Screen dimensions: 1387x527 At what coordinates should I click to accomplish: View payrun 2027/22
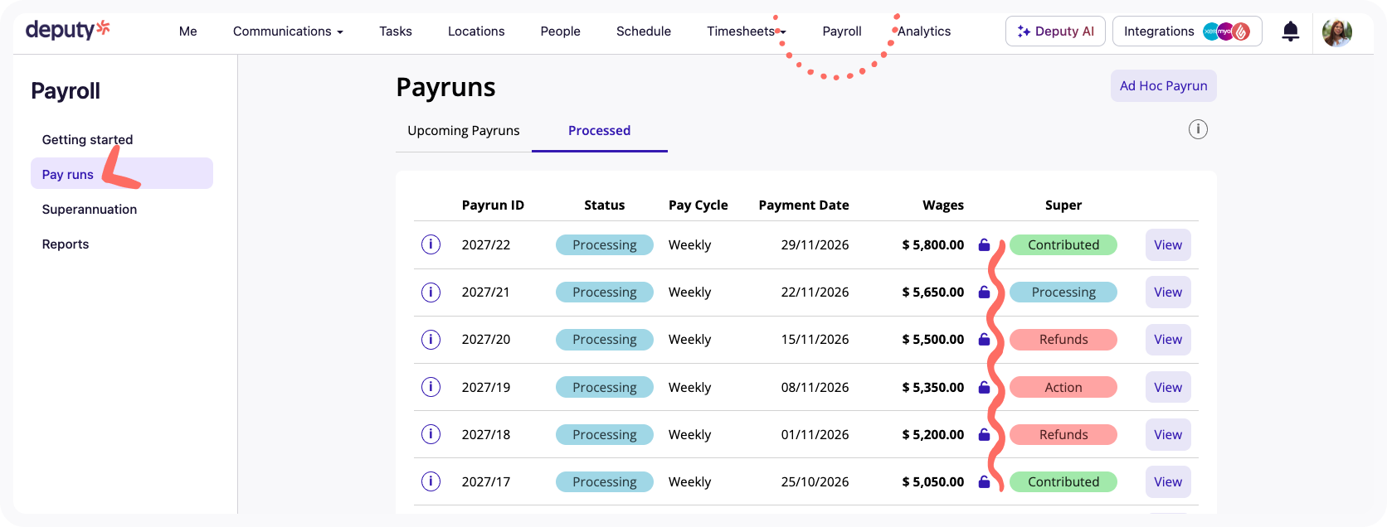(1168, 245)
